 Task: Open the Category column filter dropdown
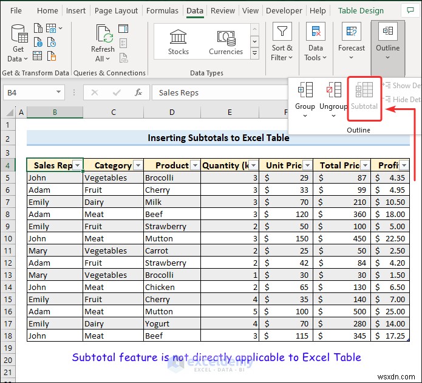(x=138, y=165)
